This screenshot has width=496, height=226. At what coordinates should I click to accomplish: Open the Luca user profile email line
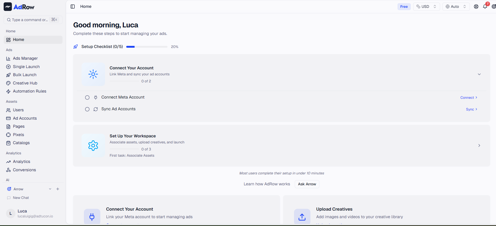point(35,216)
